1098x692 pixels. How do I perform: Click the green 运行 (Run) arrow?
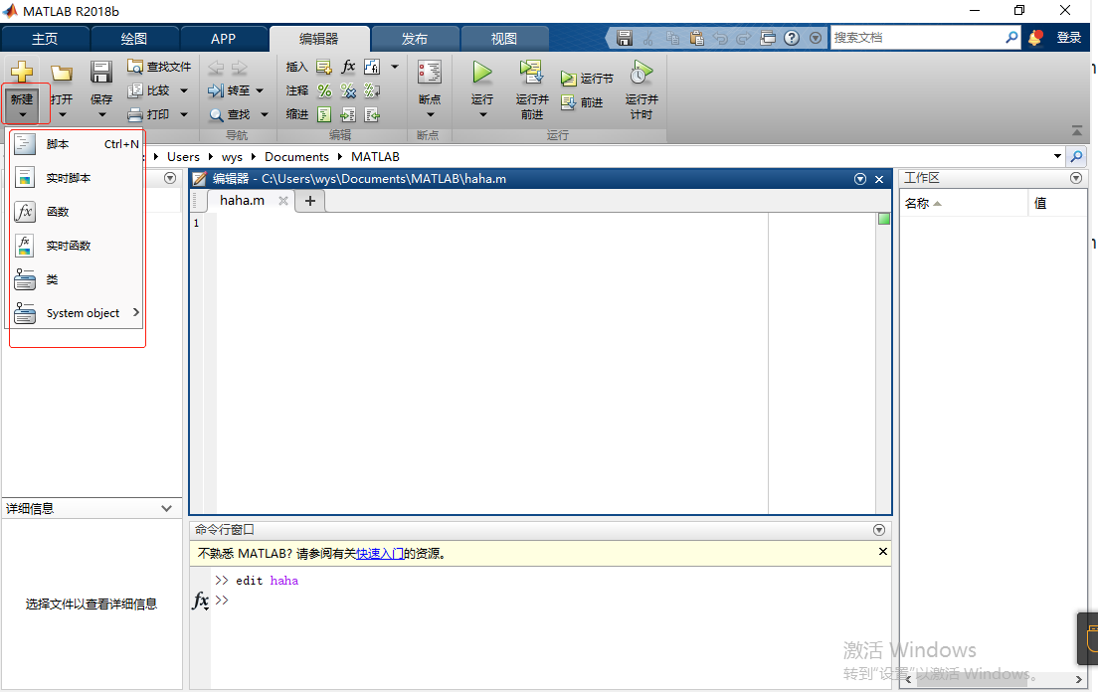[481, 72]
